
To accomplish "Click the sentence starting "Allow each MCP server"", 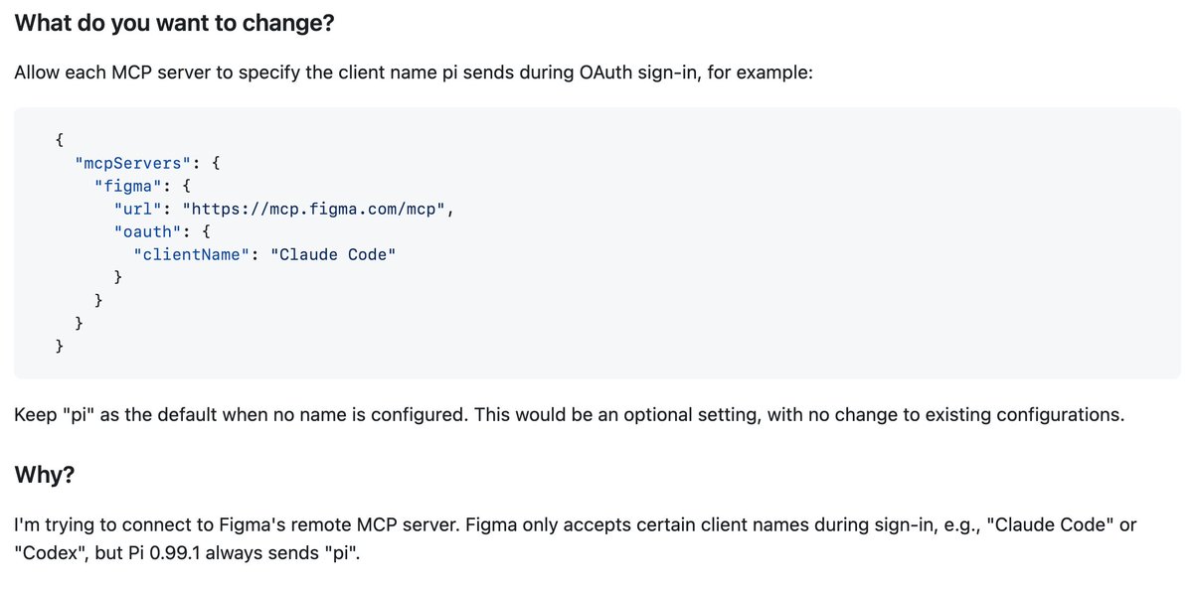I will (414, 74).
